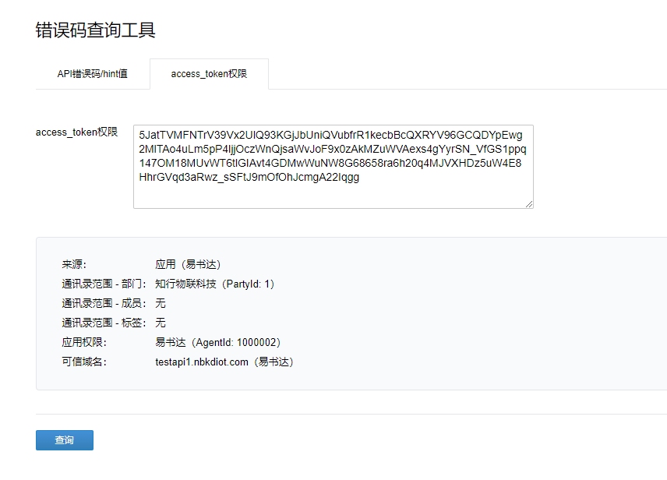Select the page title 错误码查询工具
This screenshot has height=480, width=667.
pyautogui.click(x=93, y=31)
